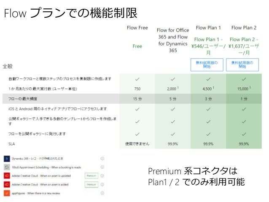Click the Adobe Creative Cloud icon for 'asset is updated'
Viewport: 269px width, 202px height.
(x=7, y=176)
